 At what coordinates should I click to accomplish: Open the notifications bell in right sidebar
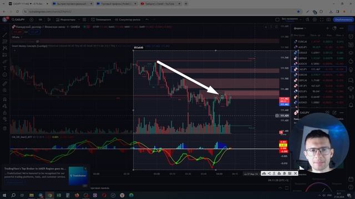click(x=351, y=106)
